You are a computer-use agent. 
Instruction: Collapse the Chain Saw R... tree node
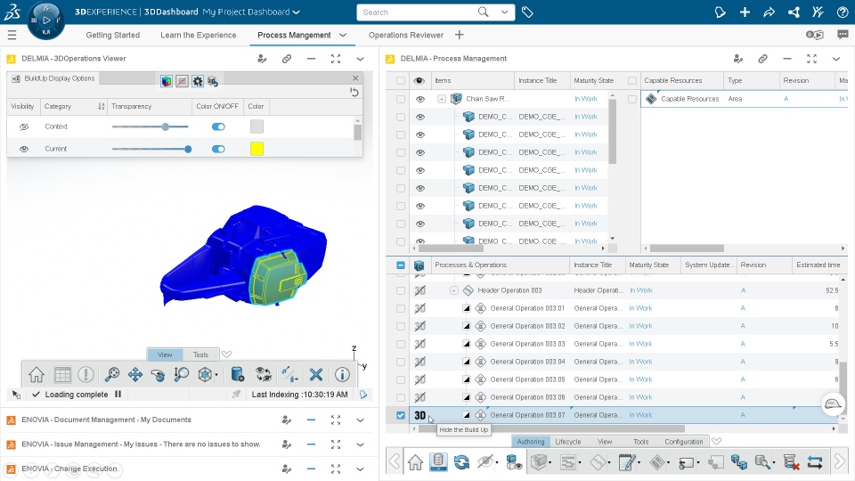(442, 99)
